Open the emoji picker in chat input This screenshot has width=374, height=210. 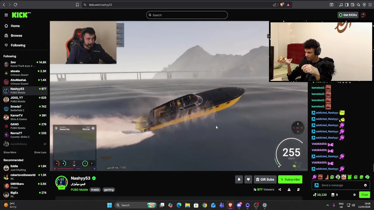click(x=365, y=185)
